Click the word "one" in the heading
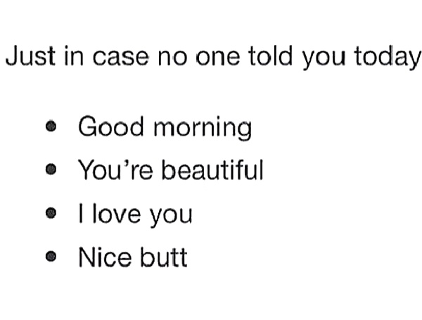This screenshot has height=320, width=422. coord(218,56)
